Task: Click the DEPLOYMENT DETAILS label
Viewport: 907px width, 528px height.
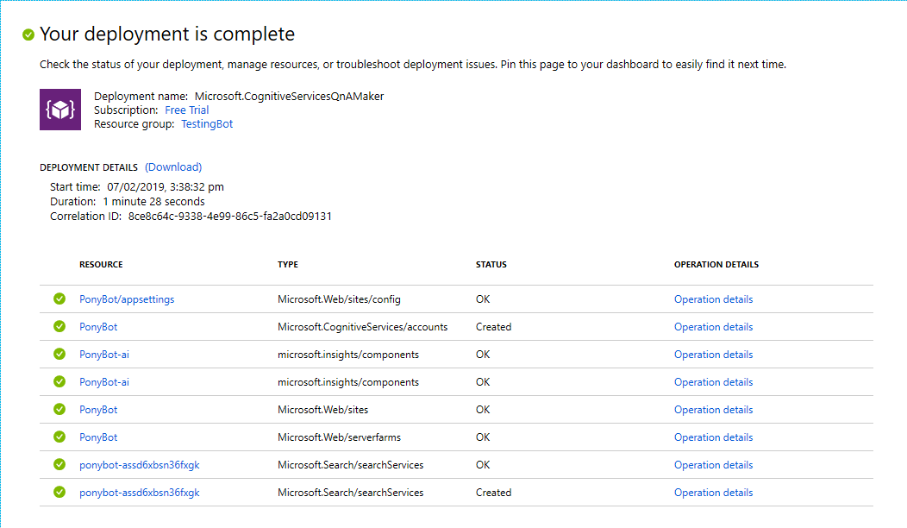Action: [x=89, y=167]
